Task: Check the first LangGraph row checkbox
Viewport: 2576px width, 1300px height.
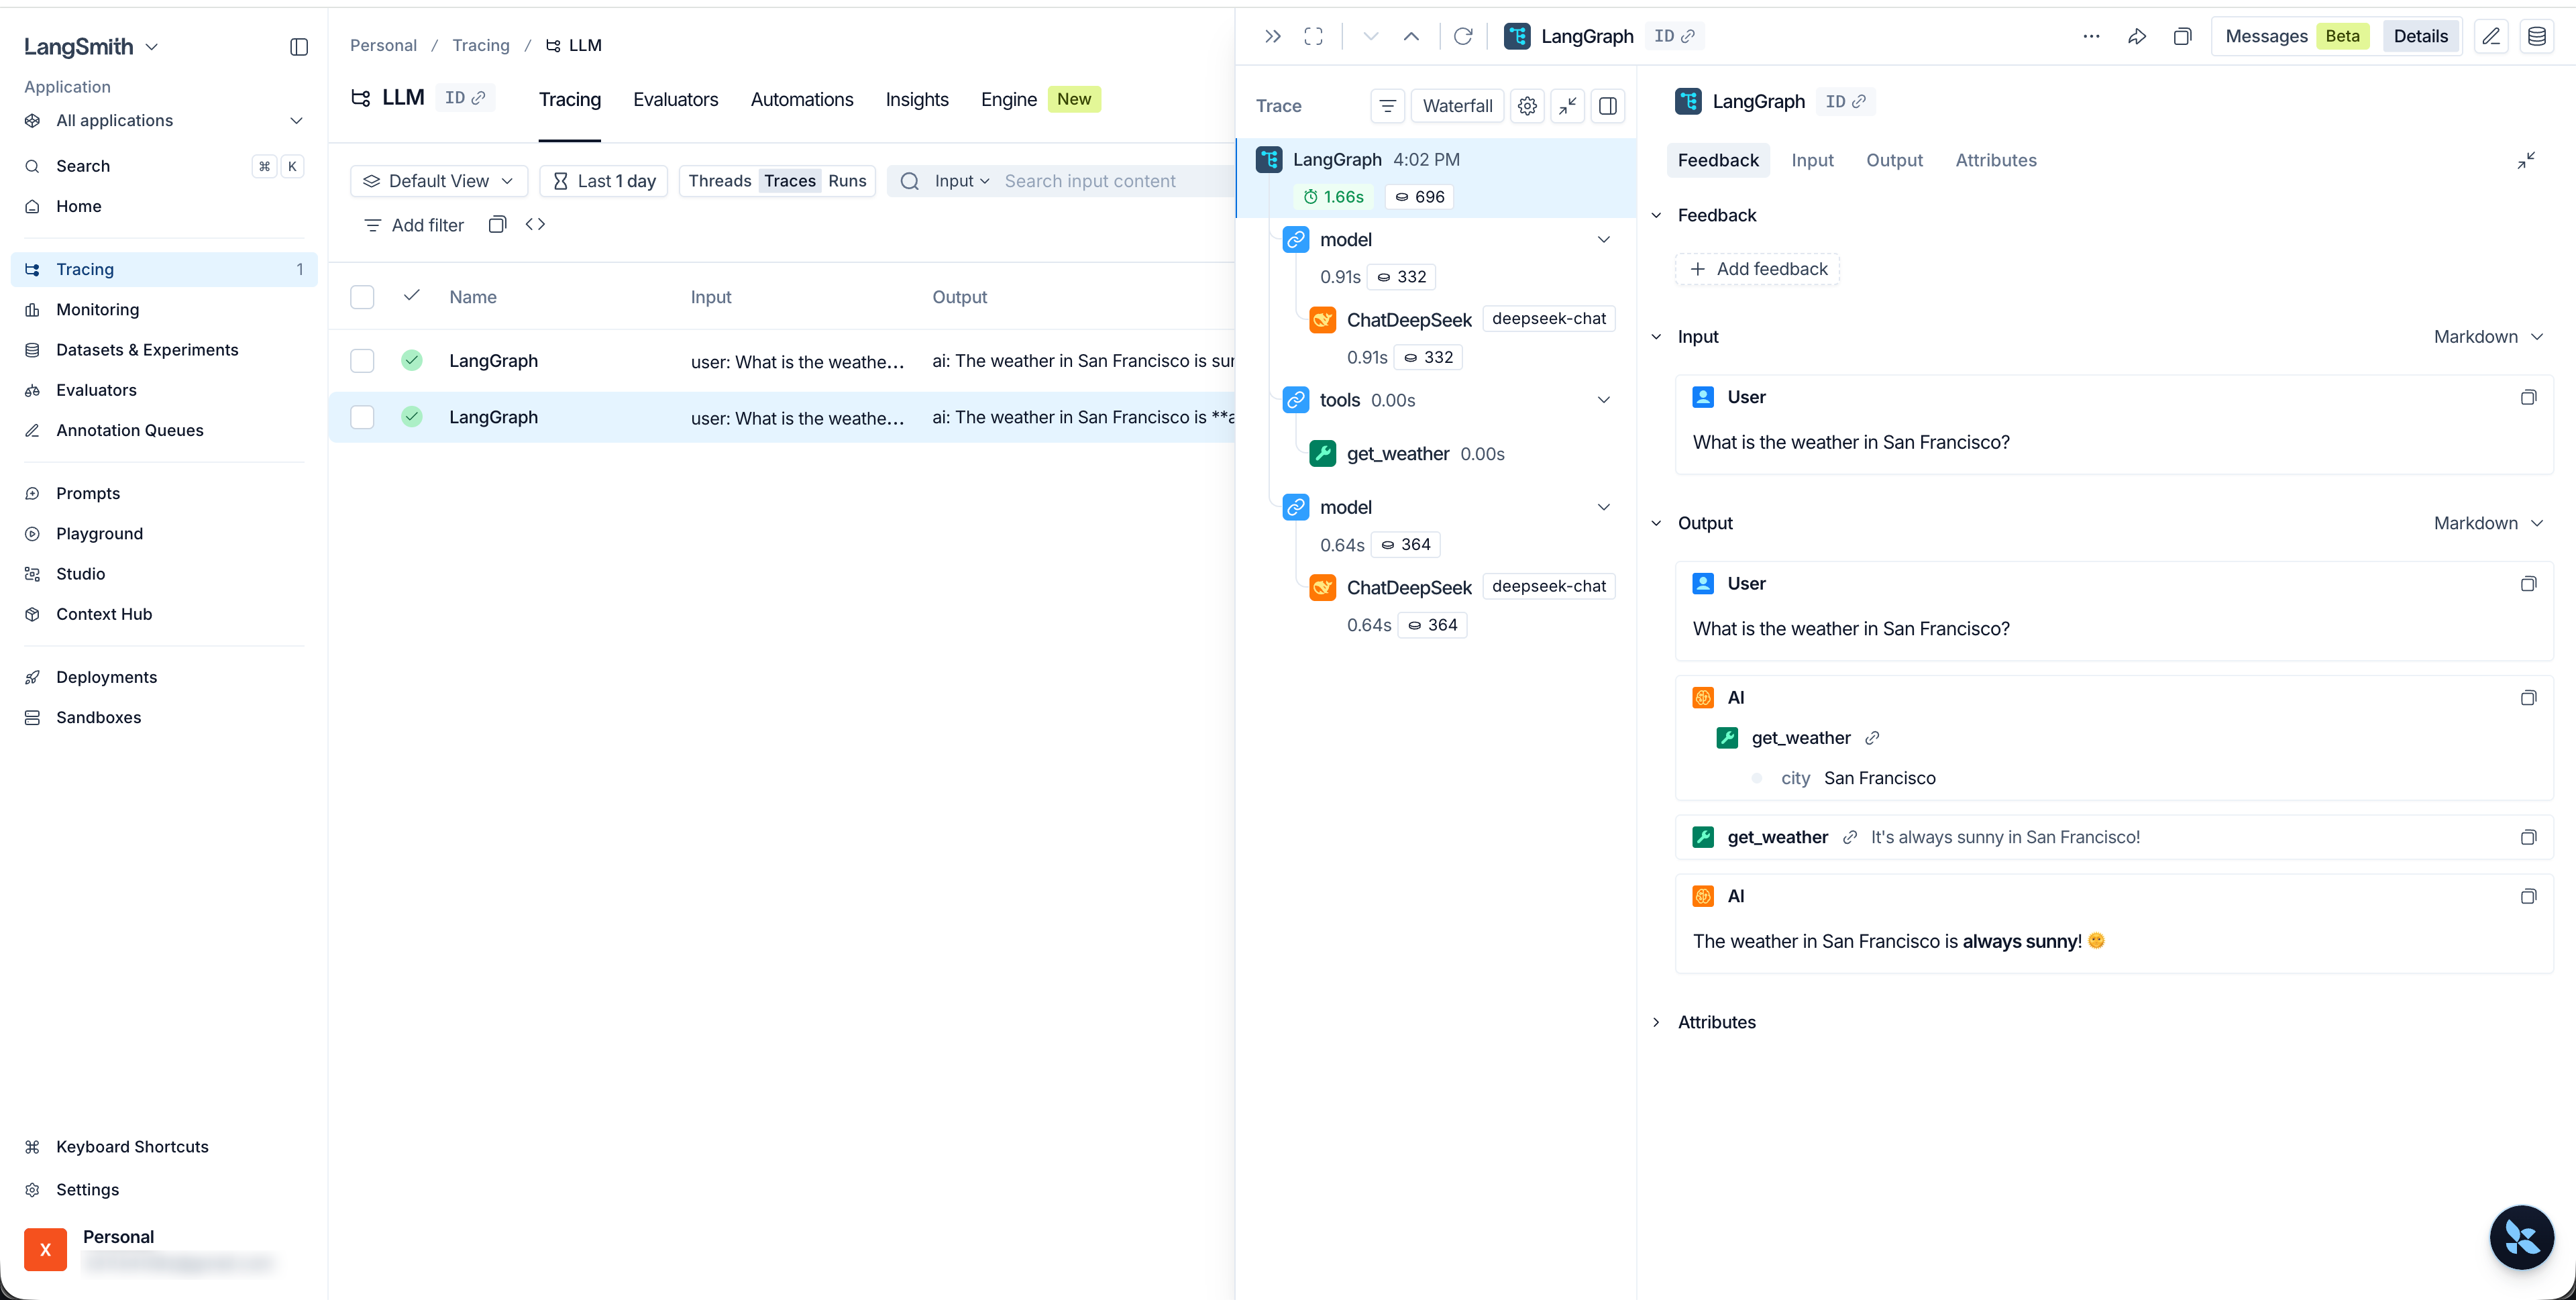Action: tap(362, 361)
